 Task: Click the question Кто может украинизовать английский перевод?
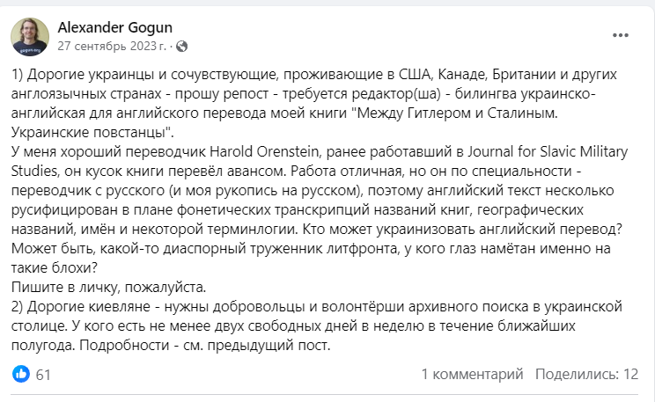point(462,230)
